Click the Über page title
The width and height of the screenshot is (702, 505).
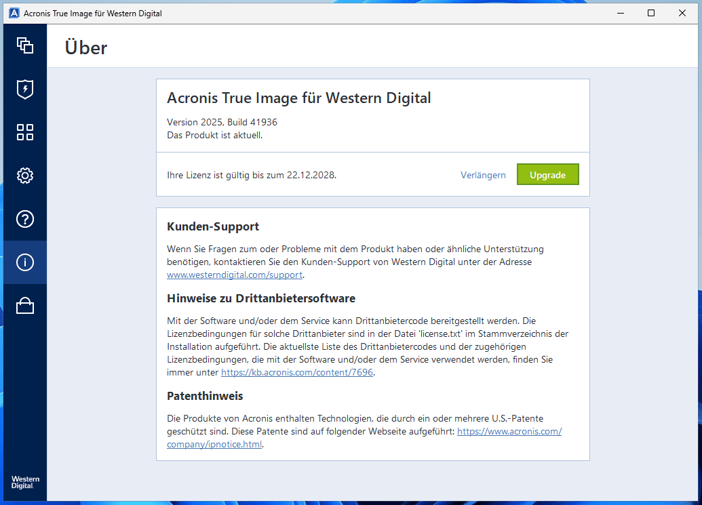[x=86, y=47]
